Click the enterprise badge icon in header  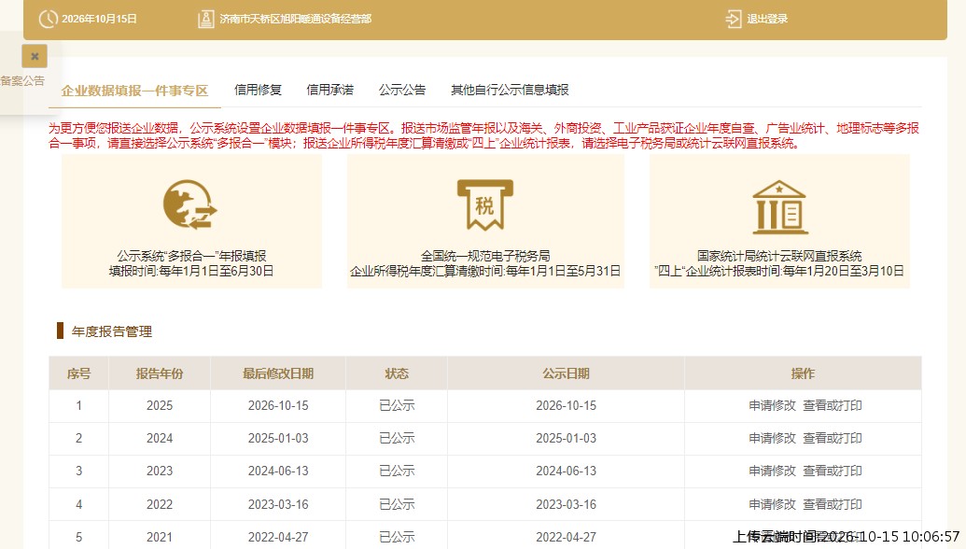click(205, 19)
